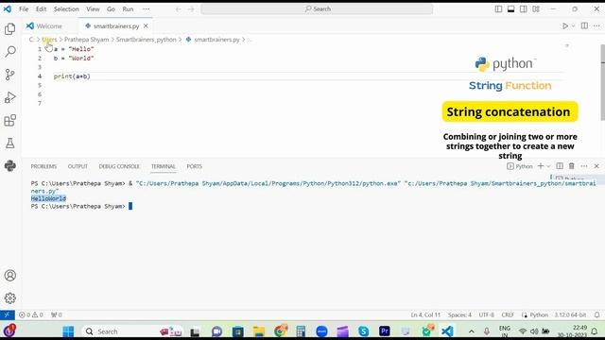
Task: Toggle the primary side bar
Action: [498, 8]
